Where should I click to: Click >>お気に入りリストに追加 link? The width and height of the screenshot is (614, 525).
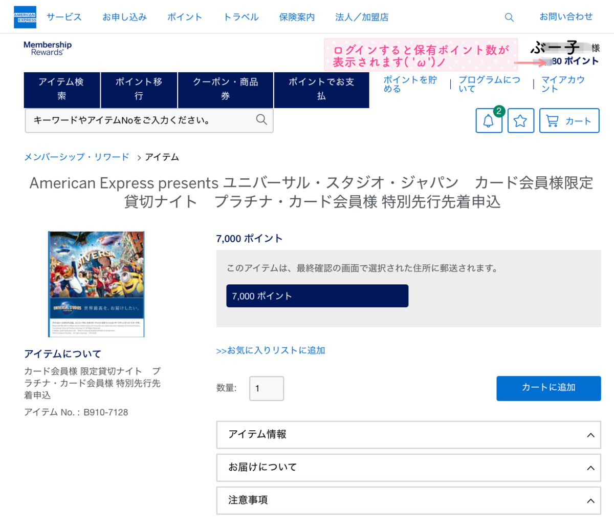click(x=271, y=350)
